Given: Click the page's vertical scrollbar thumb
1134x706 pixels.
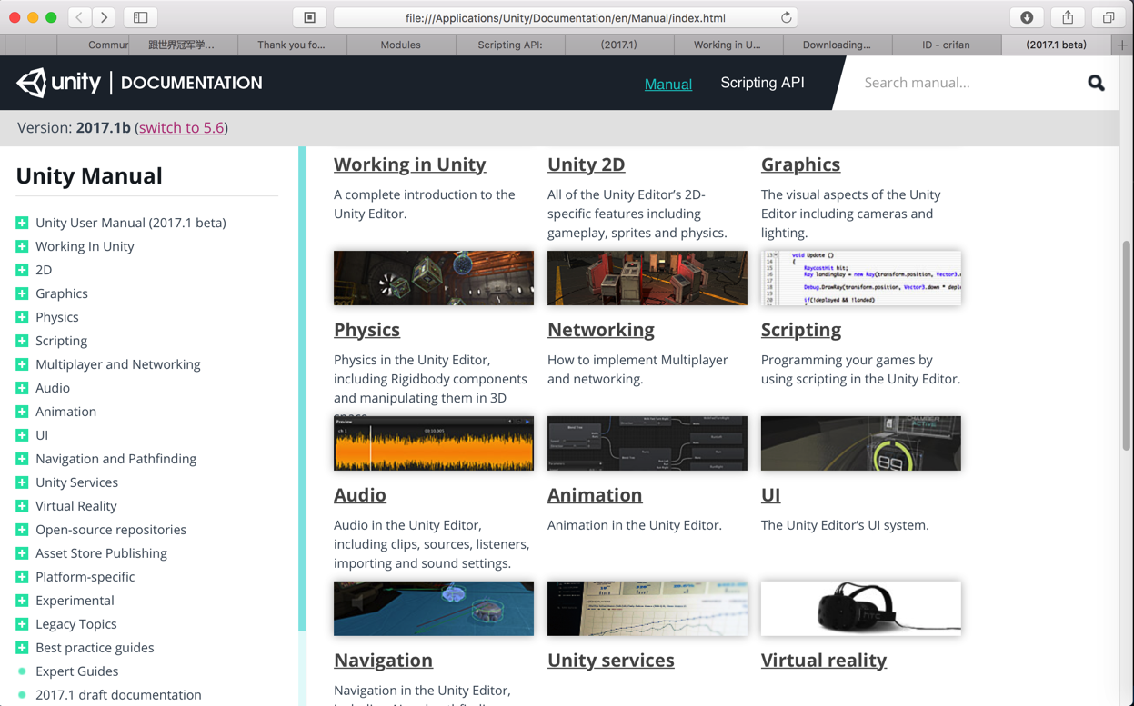Looking at the screenshot, I should (1128, 346).
